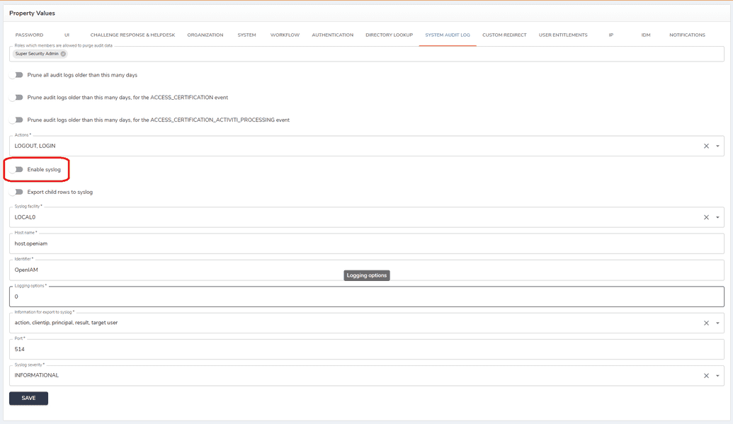Click the SAVE button
733x424 pixels.
coord(28,398)
